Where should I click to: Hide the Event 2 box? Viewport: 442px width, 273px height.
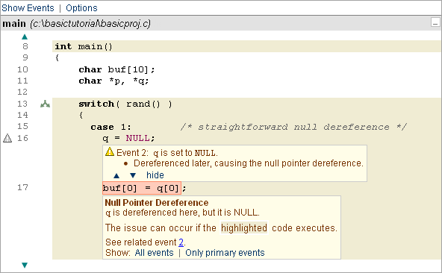[x=155, y=175]
